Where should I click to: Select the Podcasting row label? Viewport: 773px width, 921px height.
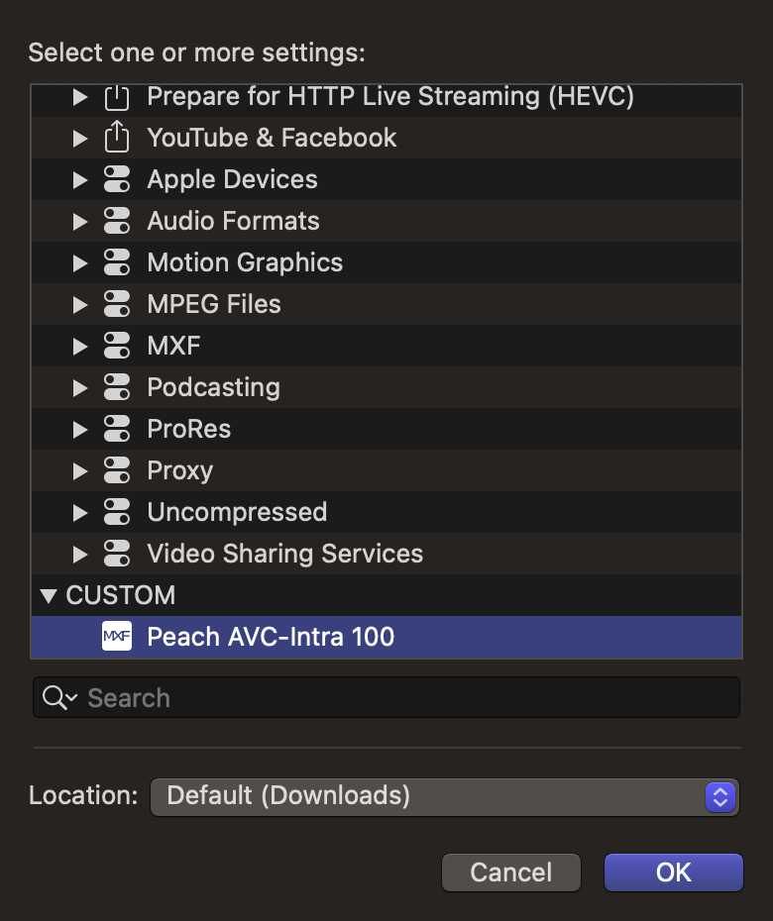click(x=213, y=387)
